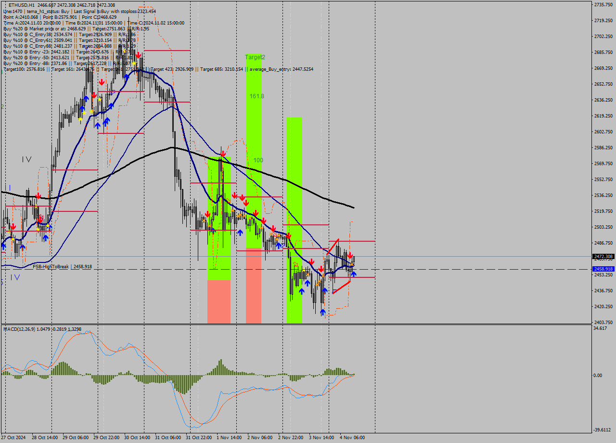Click the 2503.250 price axis label
616x443 pixels.
603,227
